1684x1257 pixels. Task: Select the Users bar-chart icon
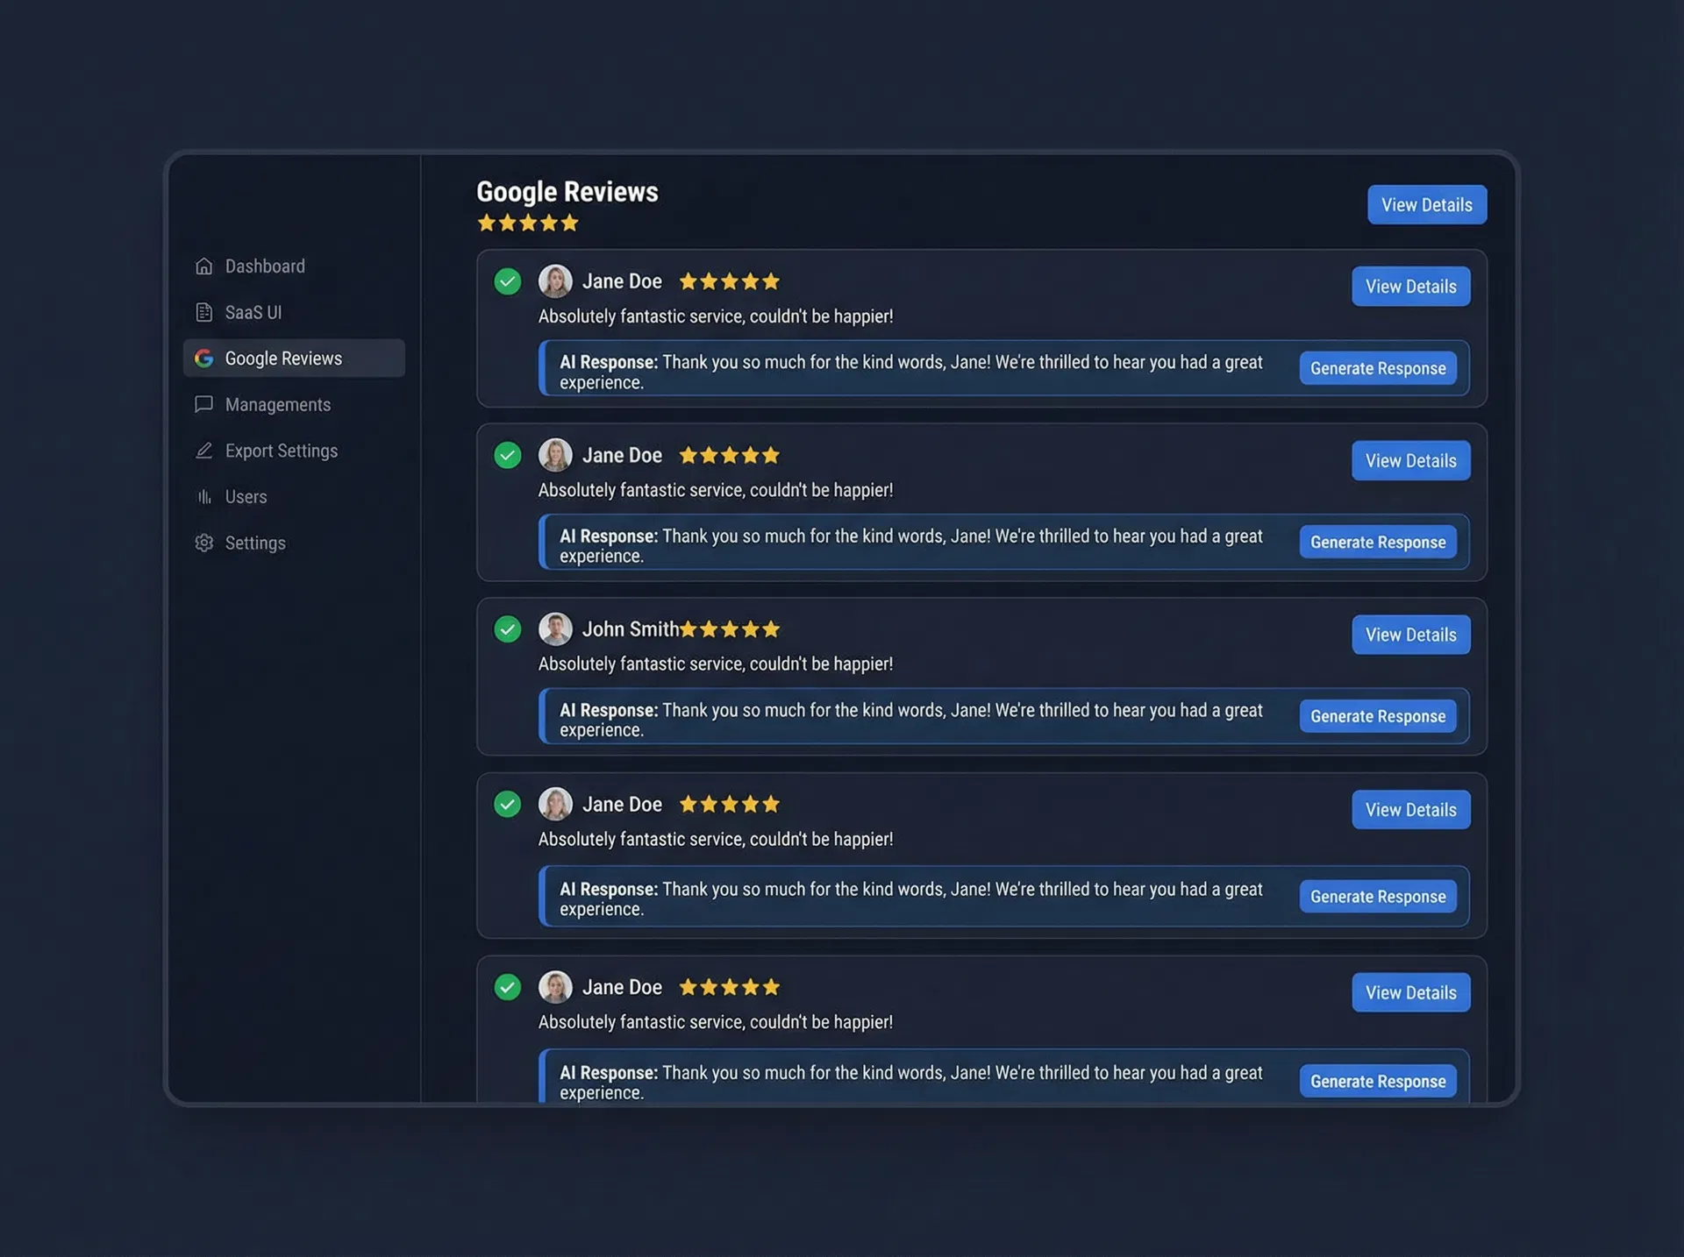click(203, 496)
